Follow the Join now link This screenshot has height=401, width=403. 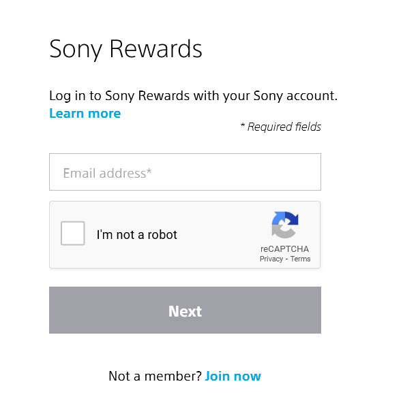coord(233,376)
